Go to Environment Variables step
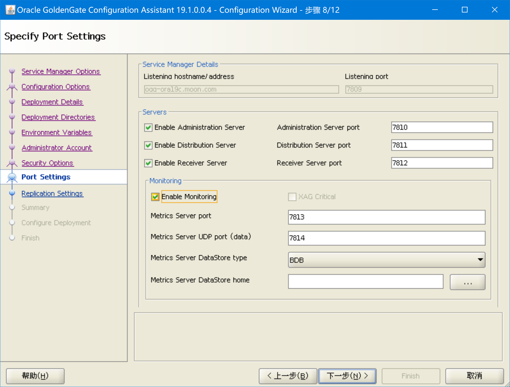510x387 pixels. [x=57, y=132]
